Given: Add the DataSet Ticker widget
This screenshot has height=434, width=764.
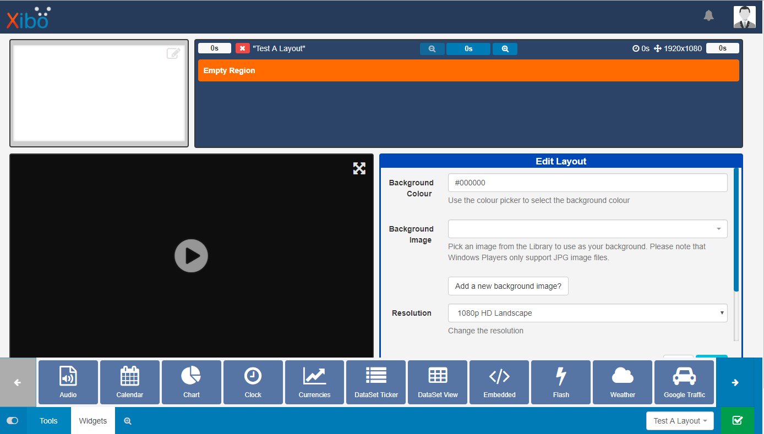Looking at the screenshot, I should [x=376, y=382].
